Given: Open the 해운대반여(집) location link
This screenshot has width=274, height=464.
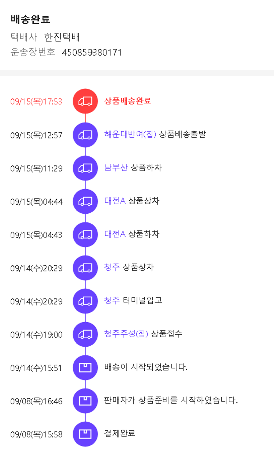Looking at the screenshot, I should pos(130,134).
